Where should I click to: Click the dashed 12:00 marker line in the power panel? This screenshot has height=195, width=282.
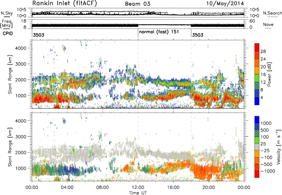coord(138,74)
